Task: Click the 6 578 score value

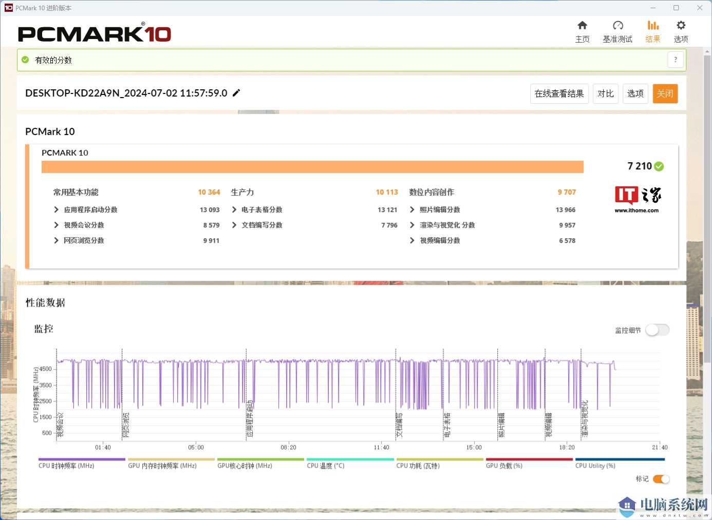Action: pos(567,241)
